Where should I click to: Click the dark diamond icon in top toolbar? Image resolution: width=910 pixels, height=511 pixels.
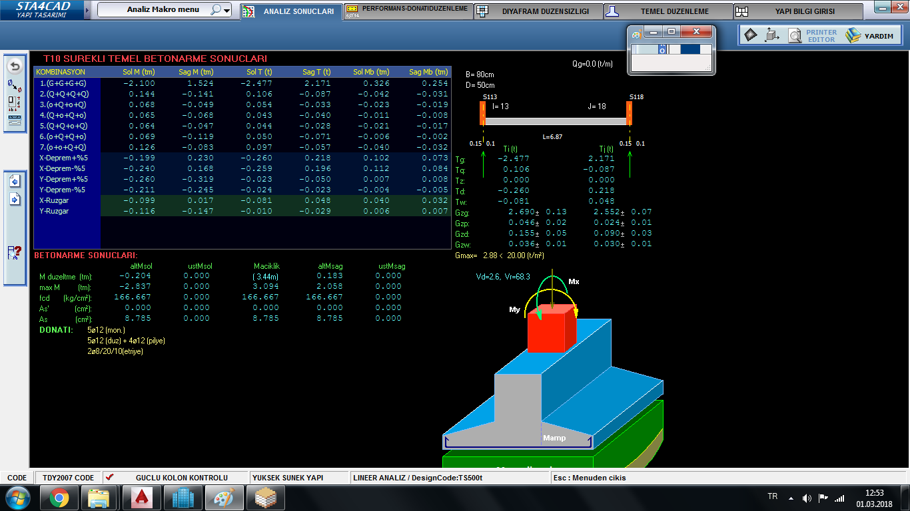[751, 35]
